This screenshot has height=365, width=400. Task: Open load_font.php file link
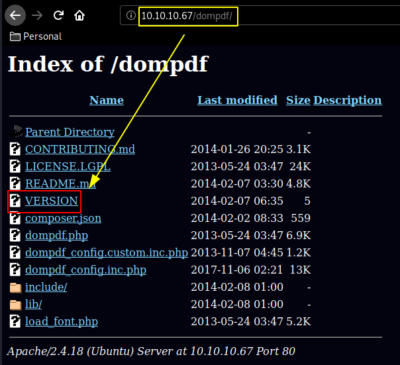coord(61,321)
